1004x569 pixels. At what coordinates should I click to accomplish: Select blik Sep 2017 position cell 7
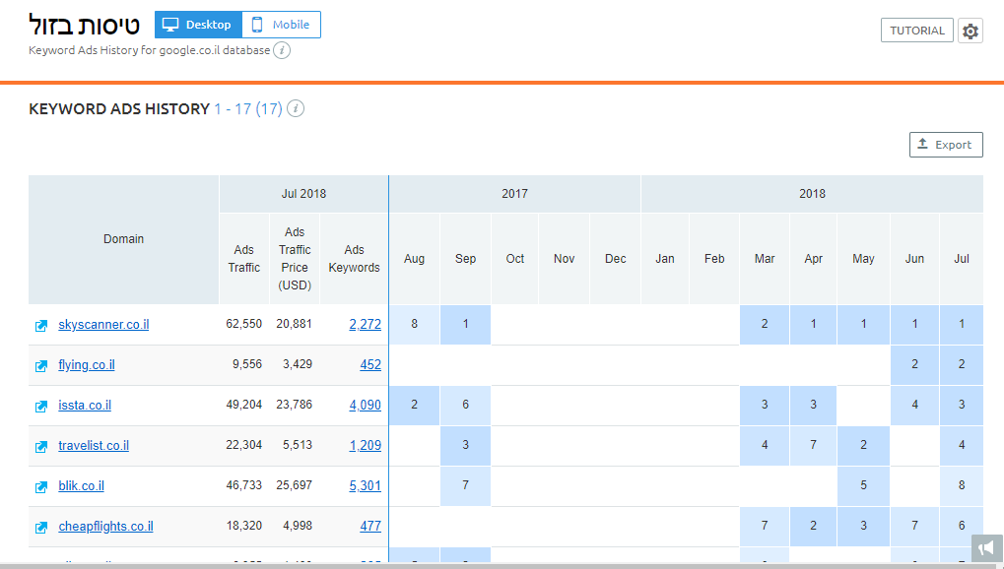465,485
